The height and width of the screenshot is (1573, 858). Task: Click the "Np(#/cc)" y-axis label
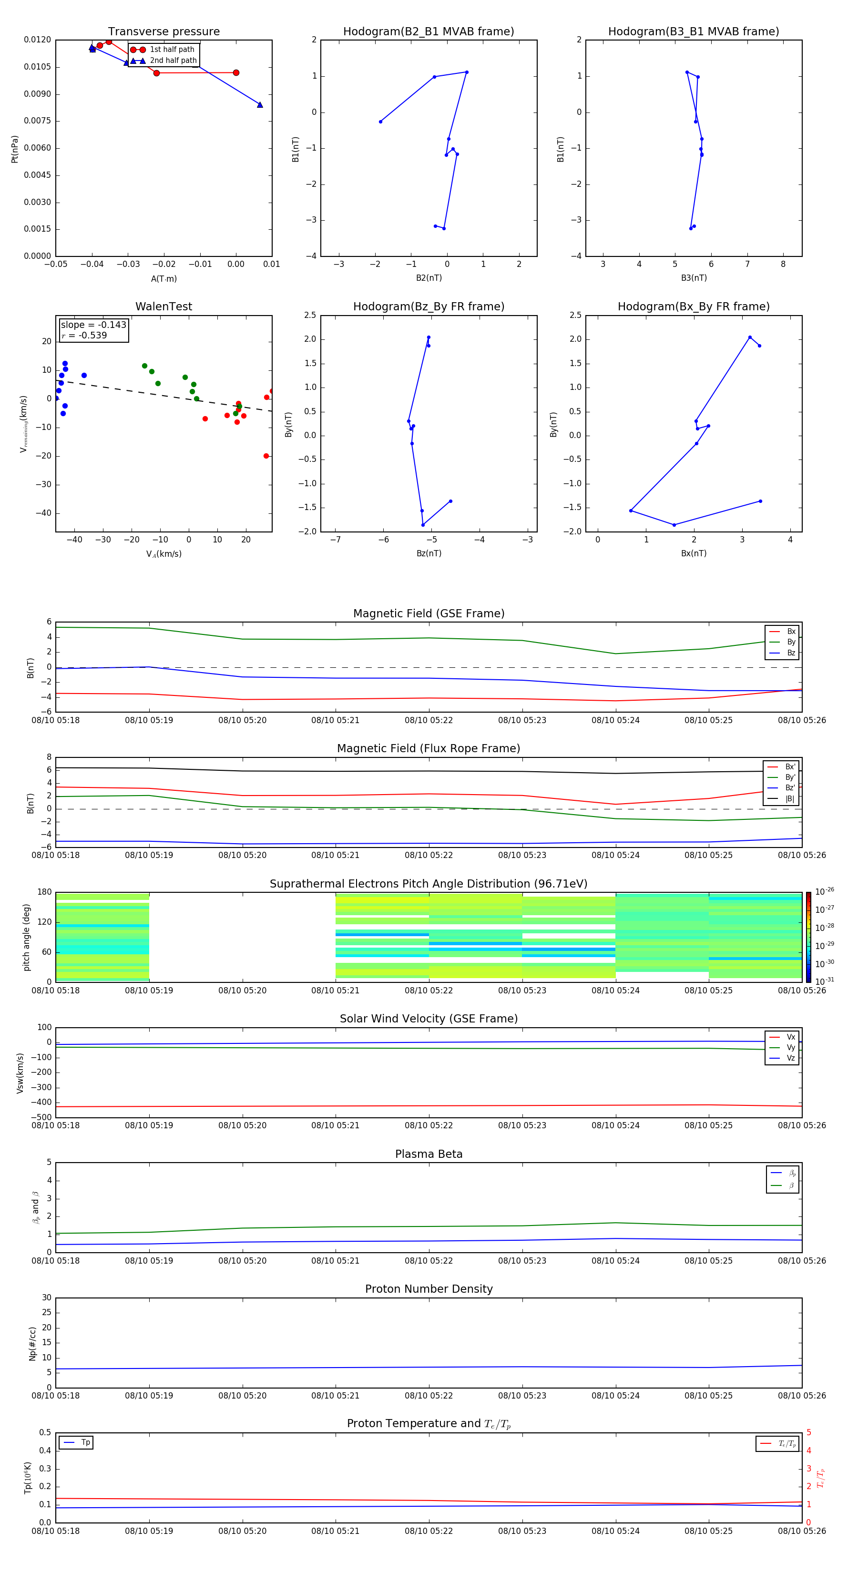click(32, 1343)
